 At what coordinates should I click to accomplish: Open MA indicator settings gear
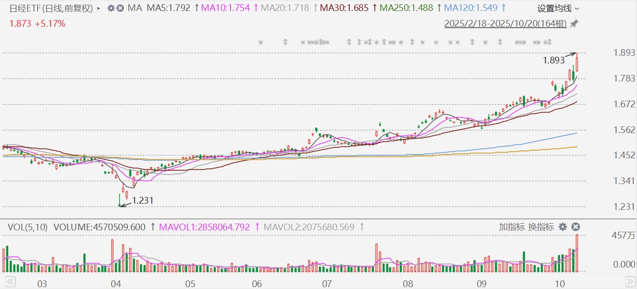pos(111,8)
